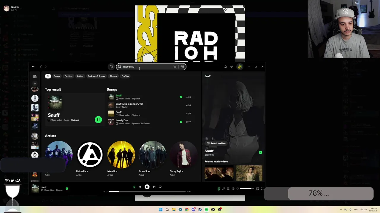Open the first related music video thumbnail
The height and width of the screenshot is (213, 380).
(x=219, y=173)
